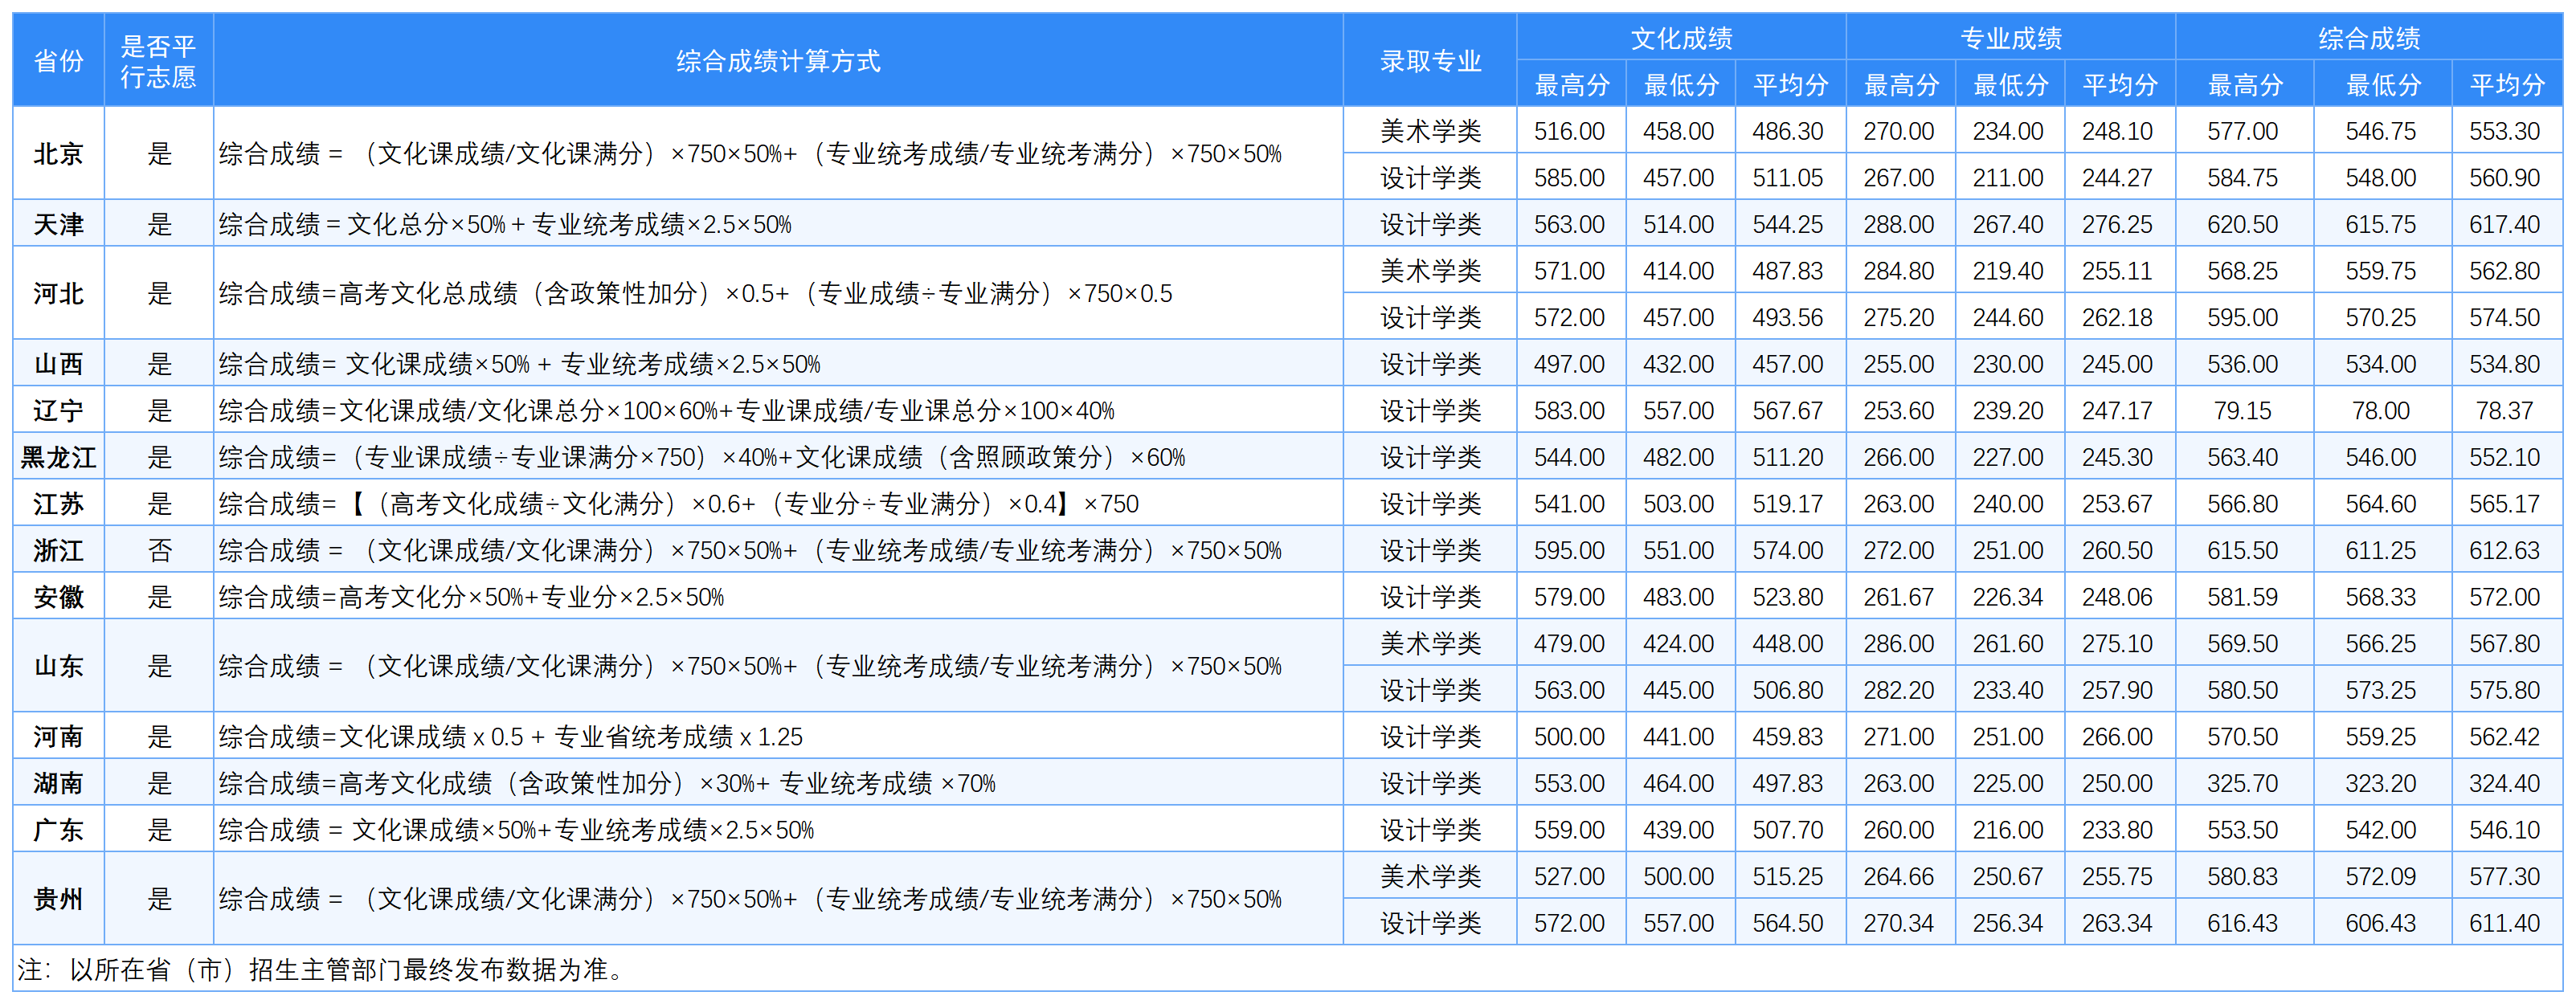This screenshot has height=1004, width=2576.
Task: Click 否 in the 浙江 row
Action: 160,550
